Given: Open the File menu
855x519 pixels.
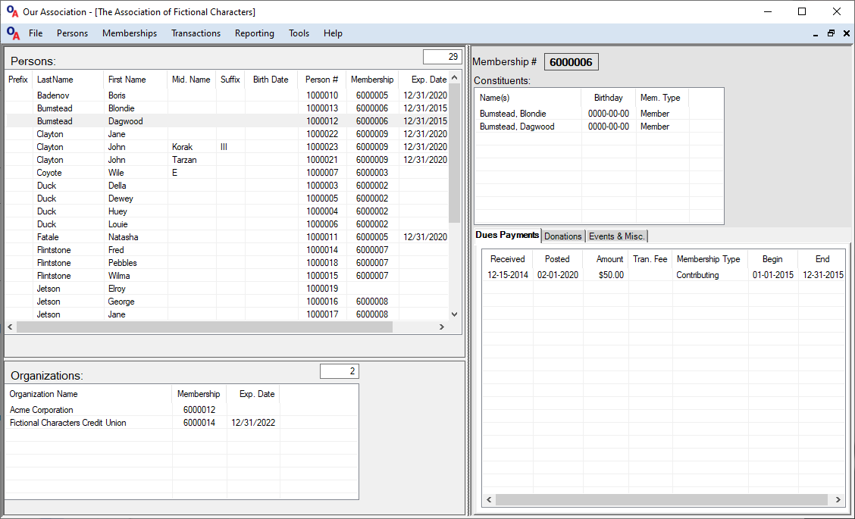Looking at the screenshot, I should [x=36, y=33].
